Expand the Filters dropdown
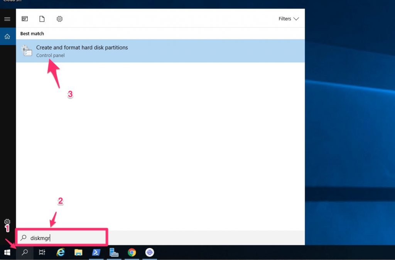Viewport: 395px width, 260px height. (x=289, y=19)
